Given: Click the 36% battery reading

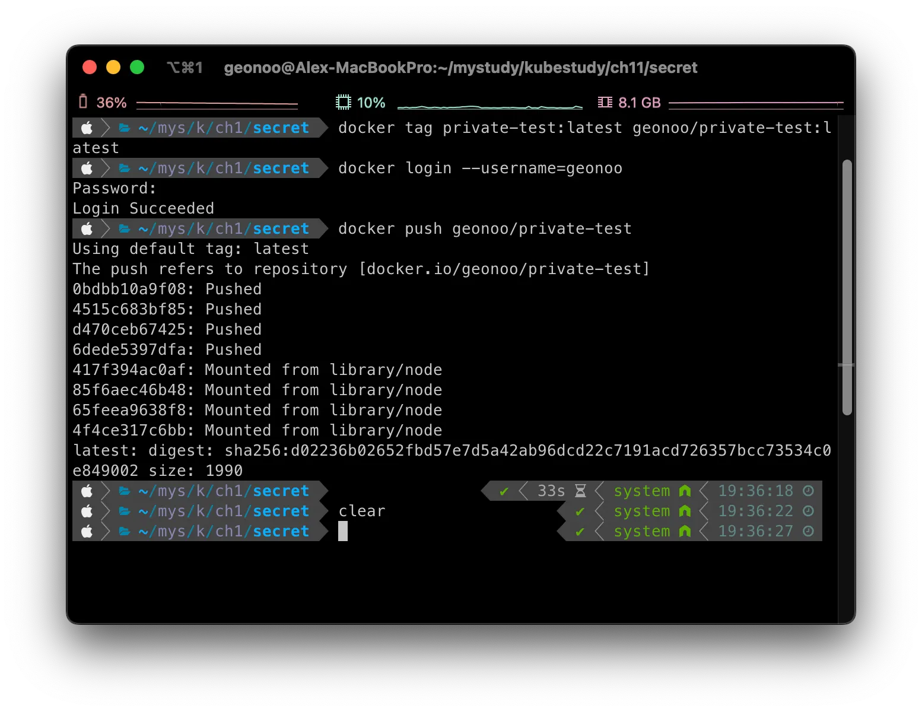Looking at the screenshot, I should point(112,103).
